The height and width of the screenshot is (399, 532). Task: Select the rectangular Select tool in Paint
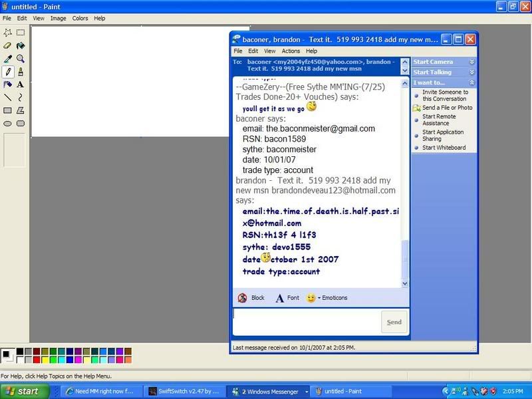pos(21,33)
